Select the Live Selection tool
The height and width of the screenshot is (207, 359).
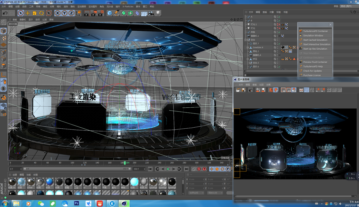(x=21, y=13)
